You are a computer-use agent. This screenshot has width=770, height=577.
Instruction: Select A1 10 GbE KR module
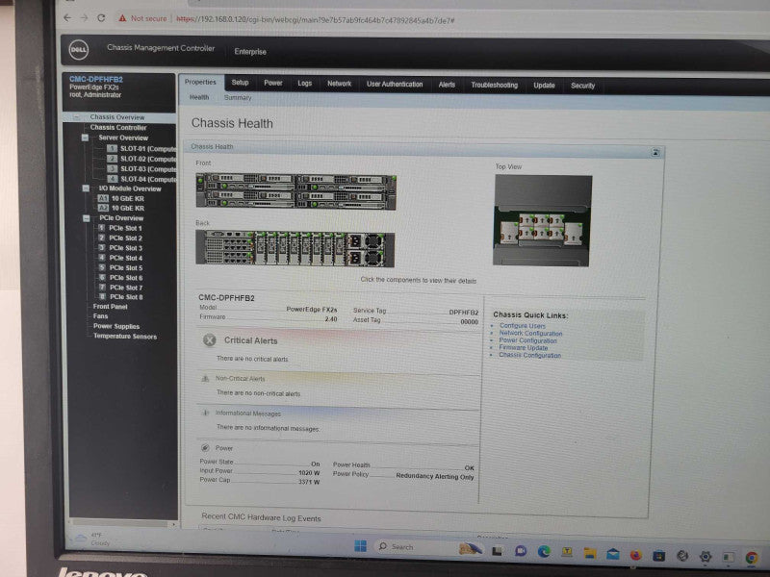click(x=103, y=198)
